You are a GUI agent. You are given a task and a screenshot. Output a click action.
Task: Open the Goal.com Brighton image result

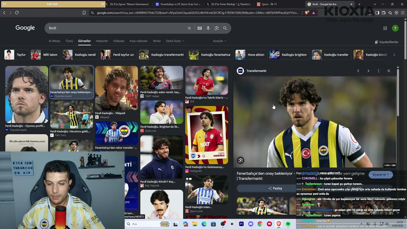click(162, 116)
